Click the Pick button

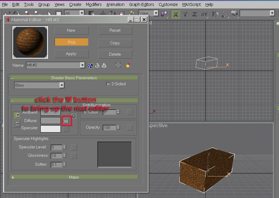72,42
